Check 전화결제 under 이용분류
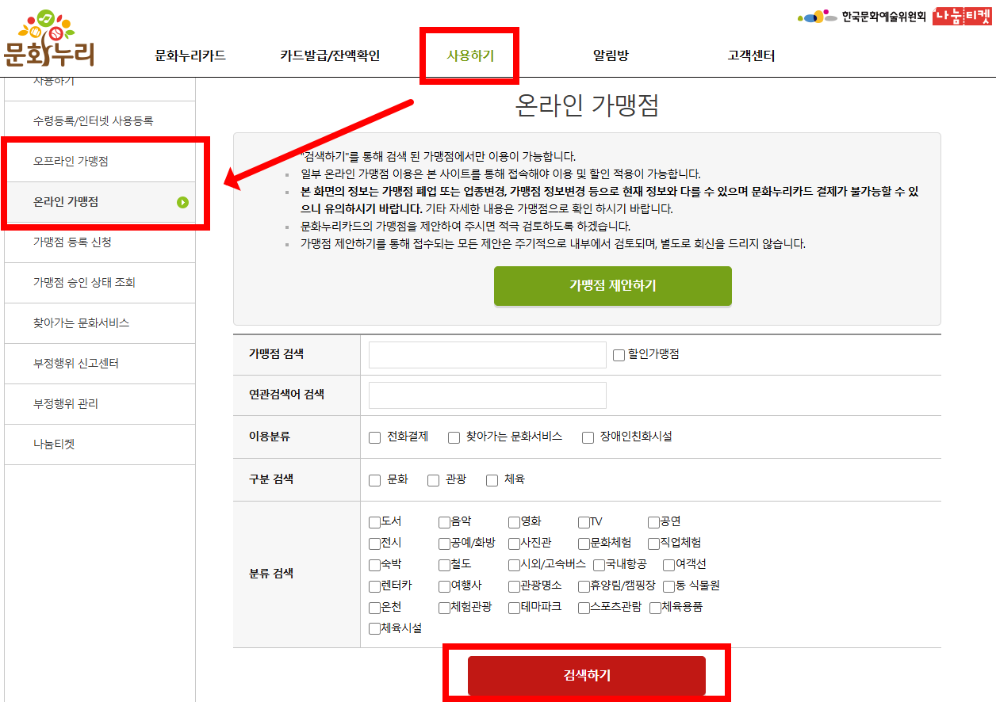The width and height of the screenshot is (996, 702). (x=373, y=437)
